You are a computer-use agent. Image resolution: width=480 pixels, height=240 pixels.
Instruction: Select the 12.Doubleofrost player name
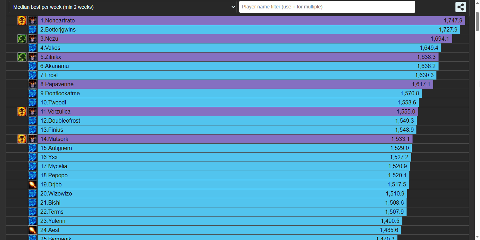tap(60, 121)
